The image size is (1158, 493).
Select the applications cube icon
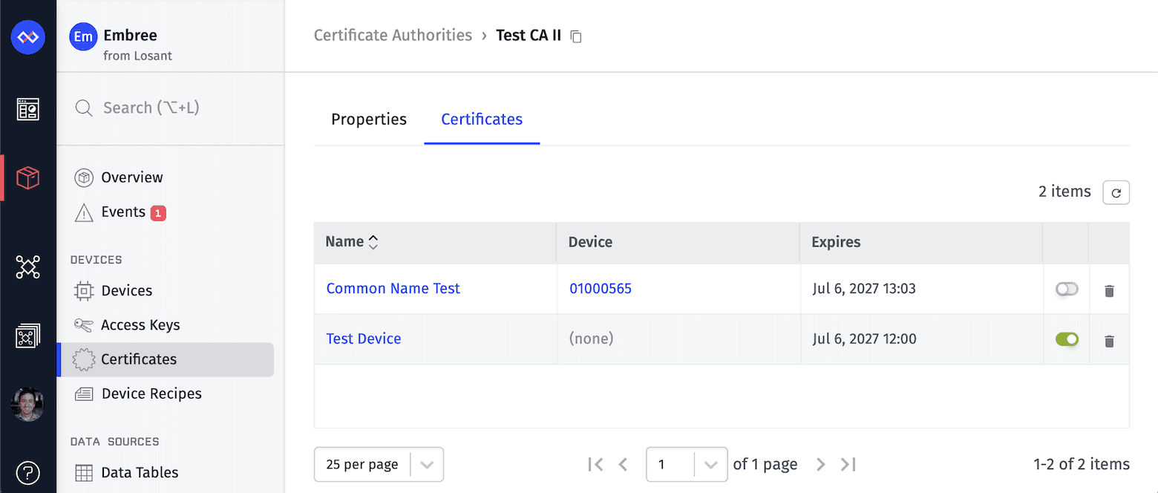pos(28,178)
